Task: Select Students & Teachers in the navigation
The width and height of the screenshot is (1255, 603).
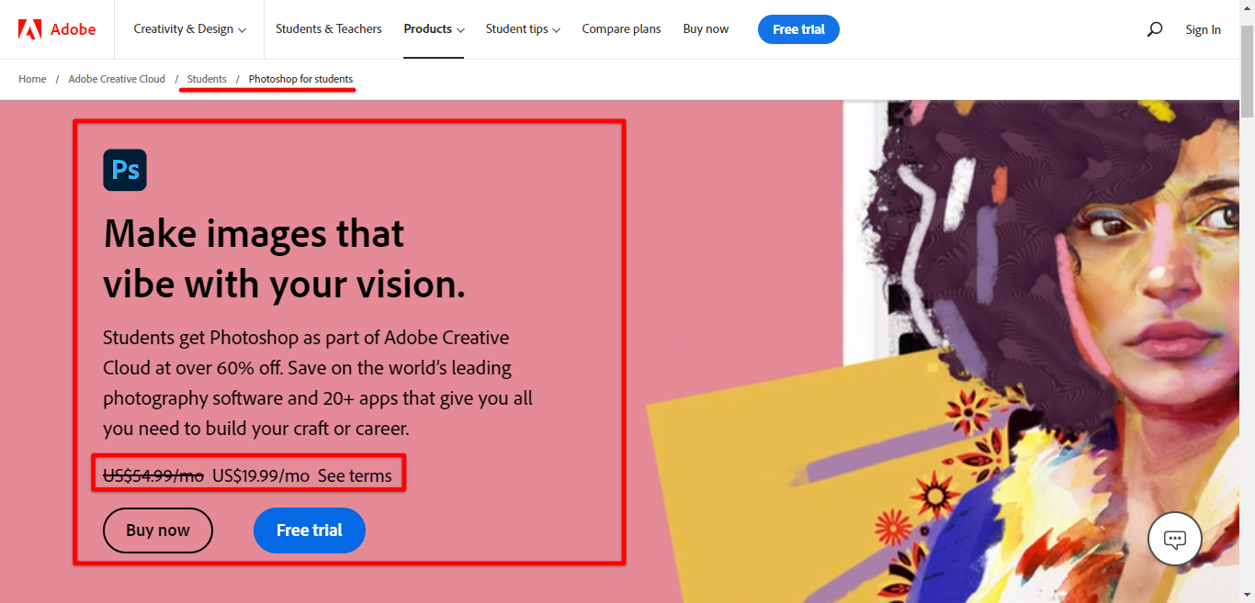Action: click(329, 28)
